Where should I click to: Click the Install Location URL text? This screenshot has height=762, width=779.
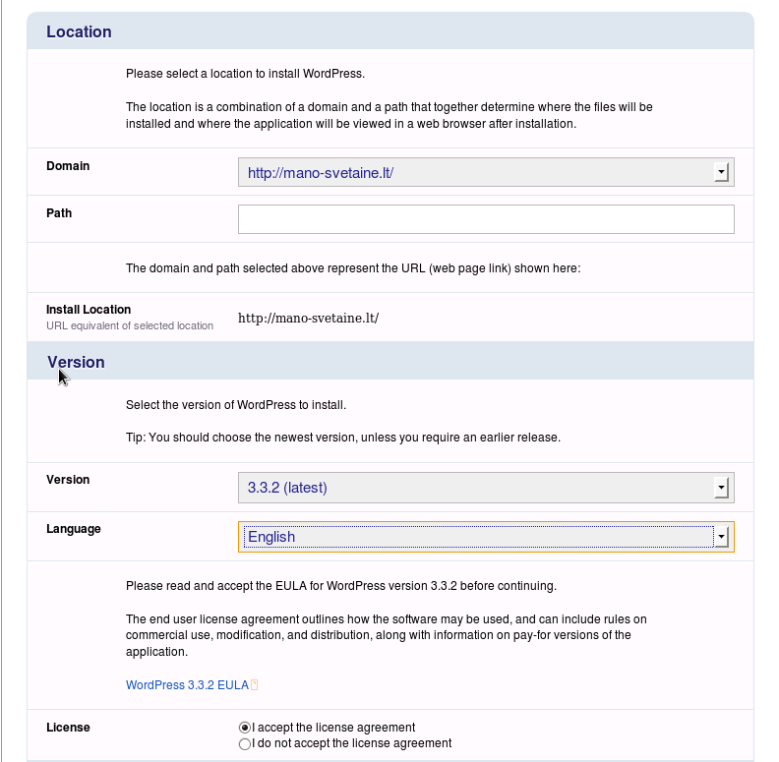(308, 318)
